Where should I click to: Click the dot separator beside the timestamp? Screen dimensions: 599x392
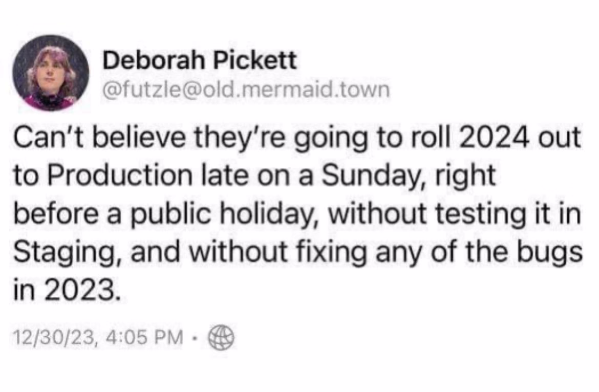pyautogui.click(x=195, y=337)
